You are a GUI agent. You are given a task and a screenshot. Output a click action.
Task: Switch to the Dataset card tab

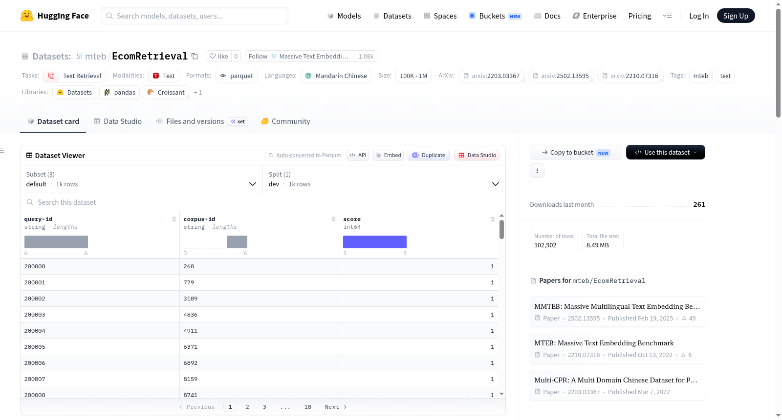pyautogui.click(x=53, y=121)
